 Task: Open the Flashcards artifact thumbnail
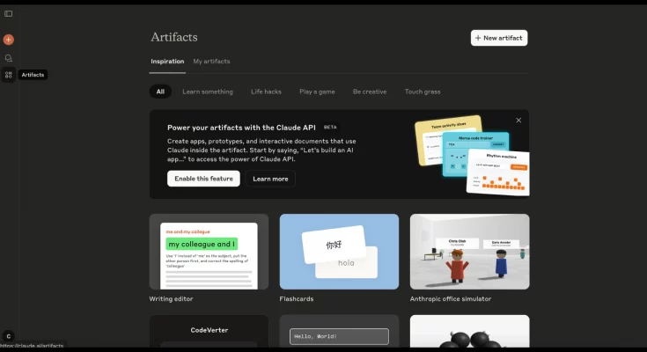(x=339, y=252)
